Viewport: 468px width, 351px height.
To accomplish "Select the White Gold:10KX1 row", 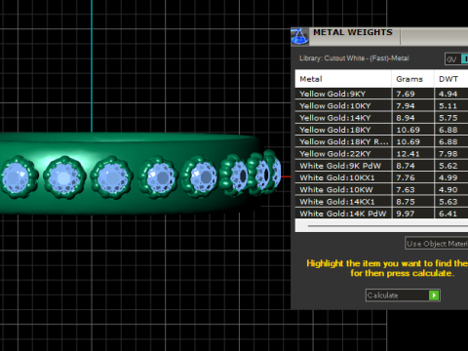I will point(381,177).
